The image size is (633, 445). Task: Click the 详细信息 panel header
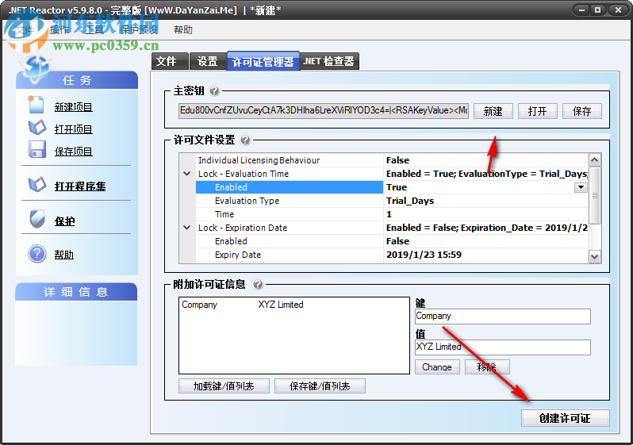(x=76, y=292)
